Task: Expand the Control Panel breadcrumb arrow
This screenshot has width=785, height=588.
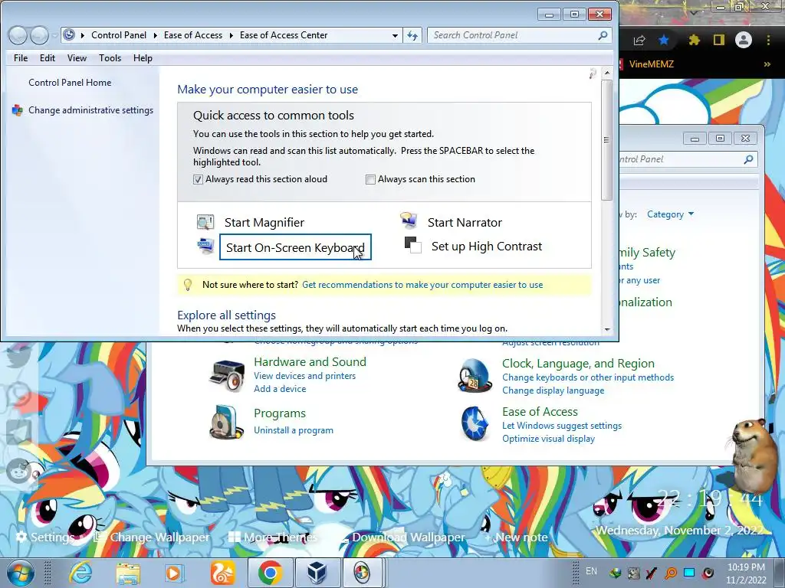Action: 155,35
